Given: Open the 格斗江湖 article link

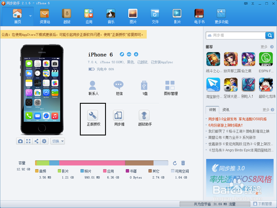Looking at the screenshot, I should coord(239,131).
